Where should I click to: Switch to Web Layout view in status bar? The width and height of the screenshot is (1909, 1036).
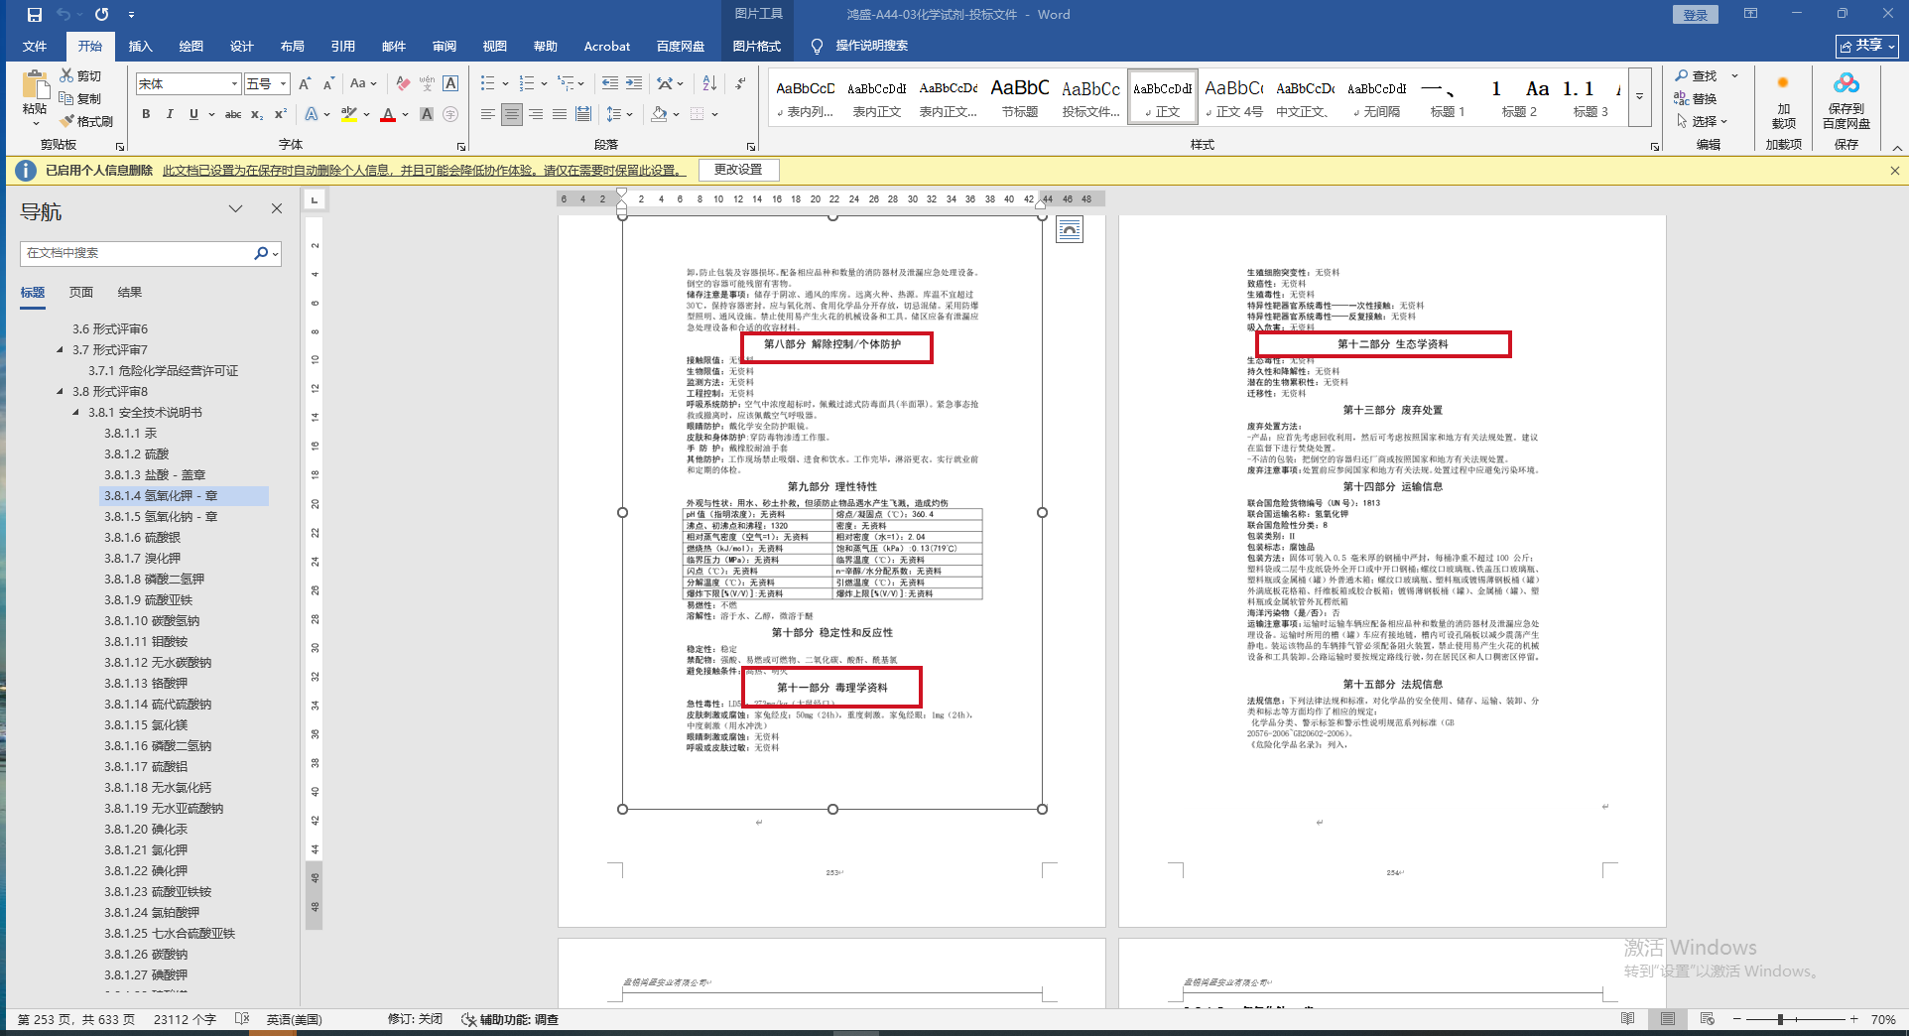point(1708,1019)
